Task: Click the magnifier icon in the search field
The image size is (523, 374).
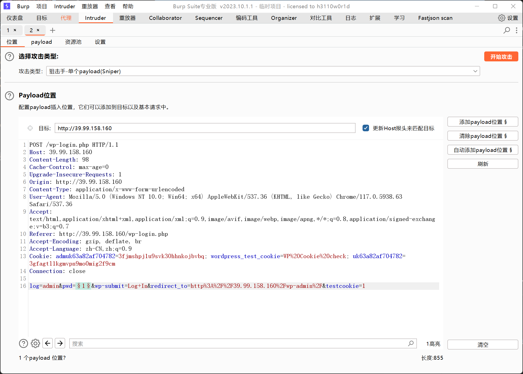Action: tap(411, 343)
